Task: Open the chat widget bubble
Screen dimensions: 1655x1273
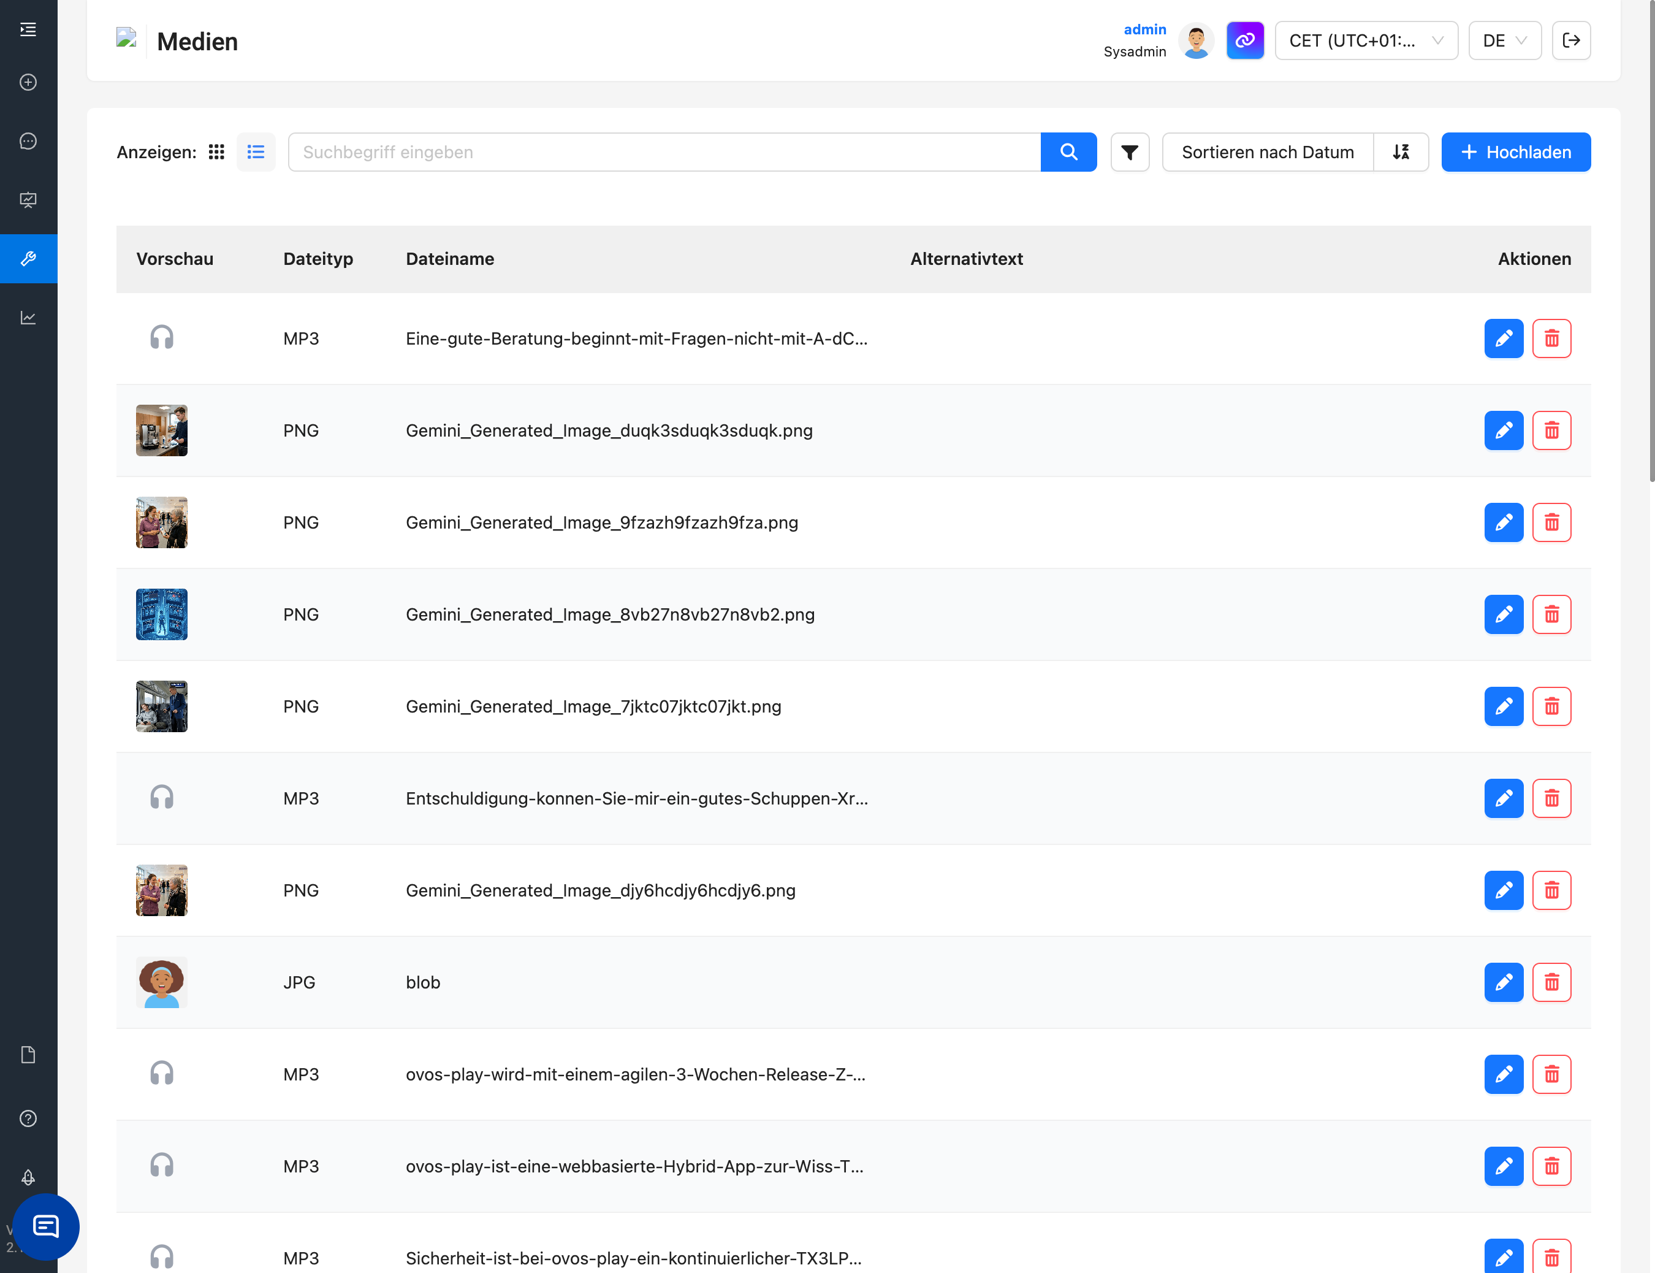Action: click(45, 1226)
